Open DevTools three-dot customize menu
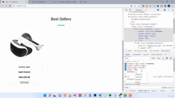 coord(169,10)
